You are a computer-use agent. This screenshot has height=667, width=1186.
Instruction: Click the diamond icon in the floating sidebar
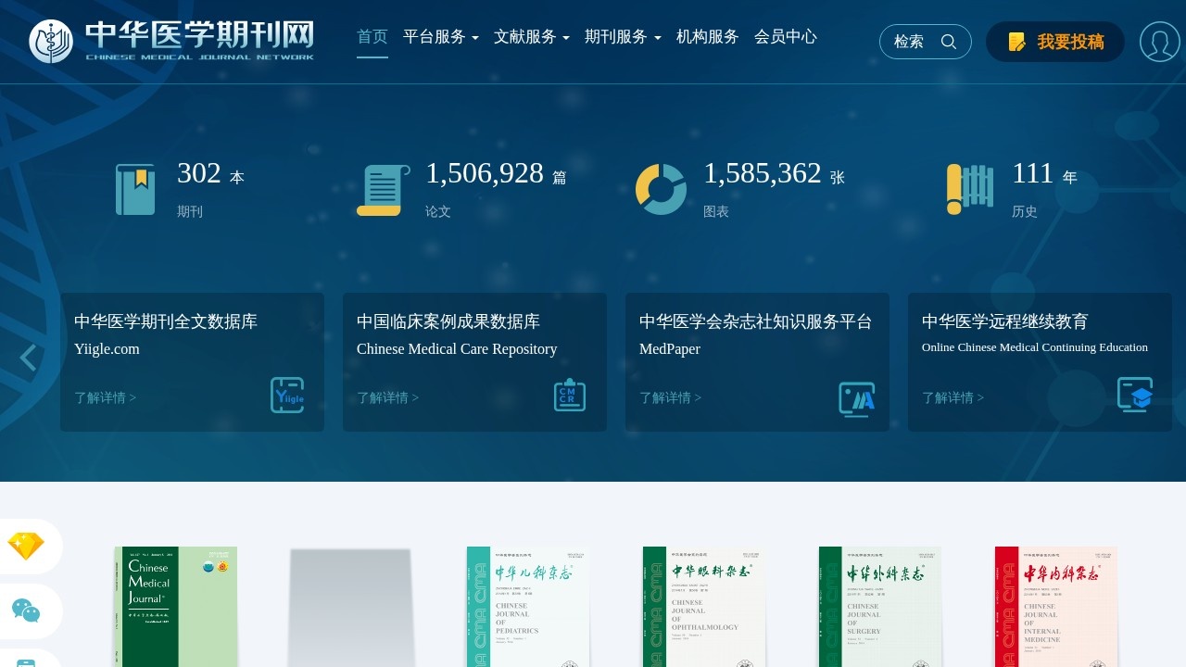[28, 547]
